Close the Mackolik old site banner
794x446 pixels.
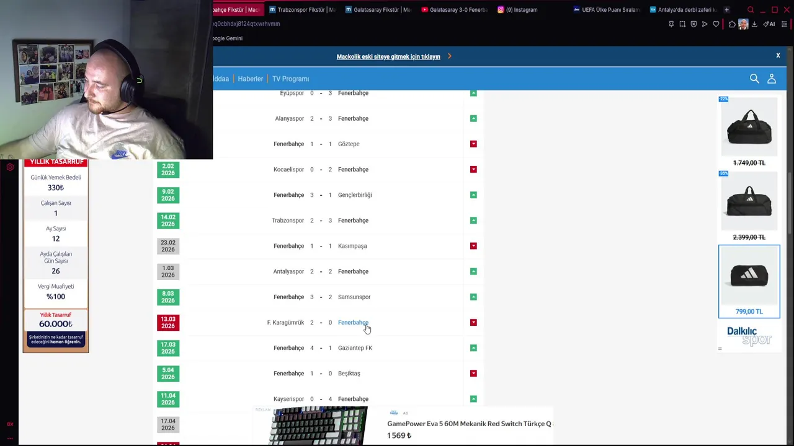coord(778,56)
